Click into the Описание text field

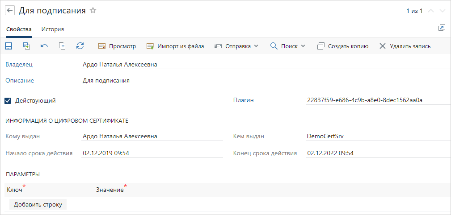pos(264,81)
